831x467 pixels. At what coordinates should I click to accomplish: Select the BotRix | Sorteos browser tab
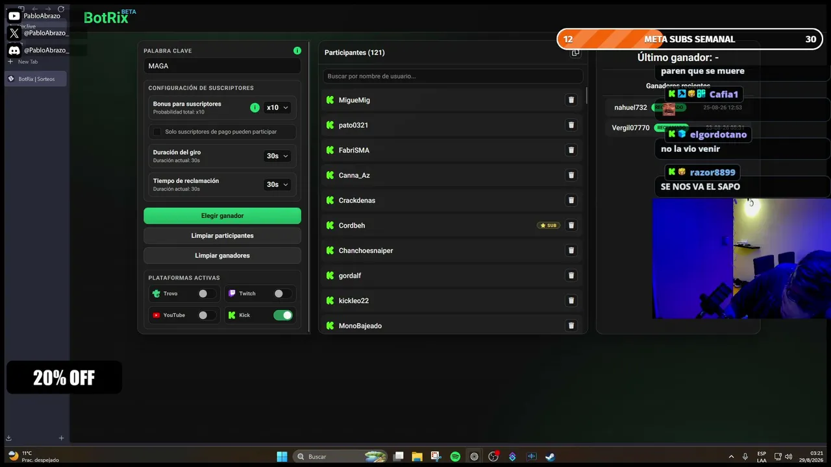[x=36, y=79]
